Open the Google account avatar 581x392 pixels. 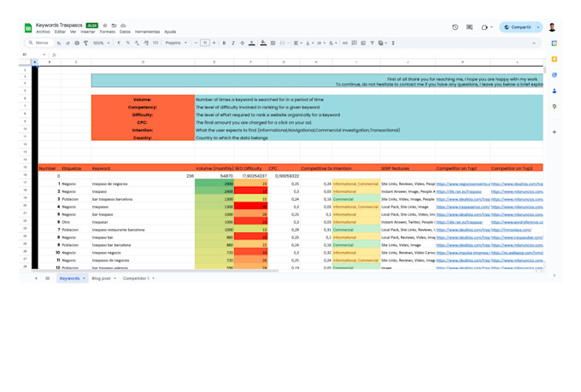coord(552,27)
